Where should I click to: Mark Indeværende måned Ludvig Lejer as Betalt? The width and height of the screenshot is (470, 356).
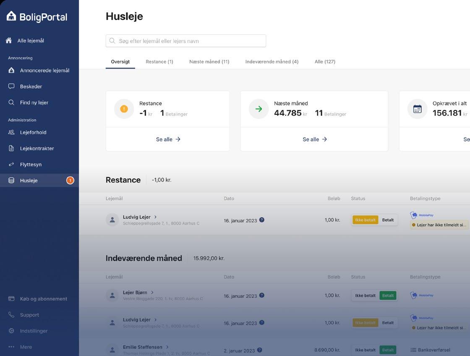pos(388,323)
